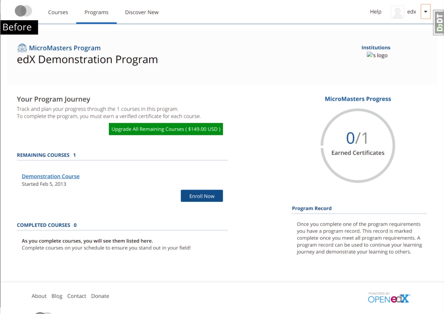Click the 0/1 Earned Certificates progress circle
The width and height of the screenshot is (444, 314).
358,146
